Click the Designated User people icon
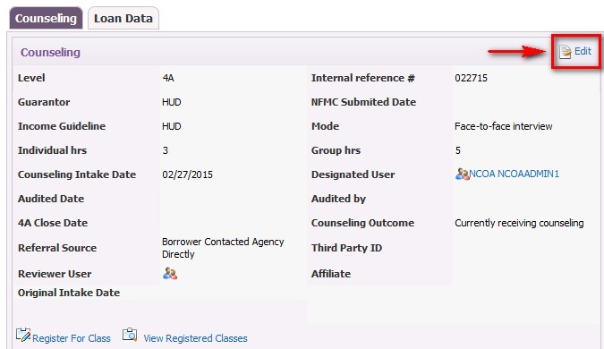This screenshot has height=349, width=604. (x=462, y=174)
